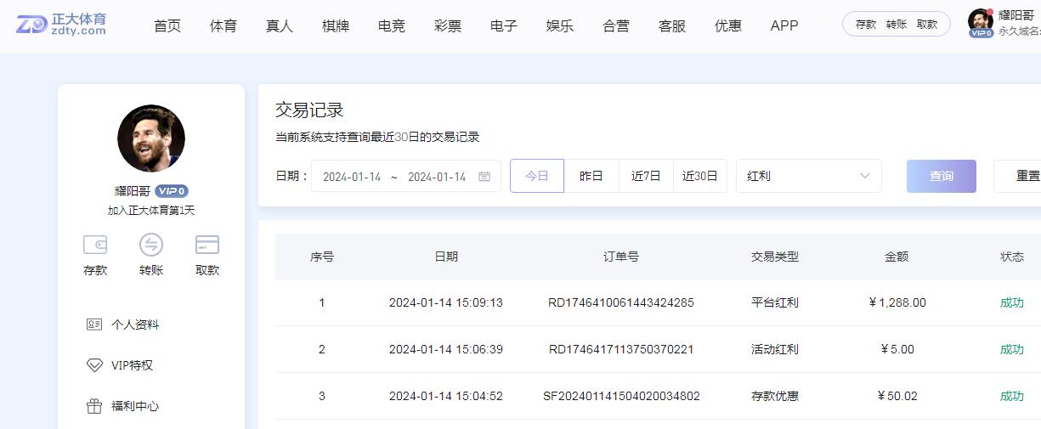
Task: Select the 近7日 date filter
Action: [x=646, y=176]
